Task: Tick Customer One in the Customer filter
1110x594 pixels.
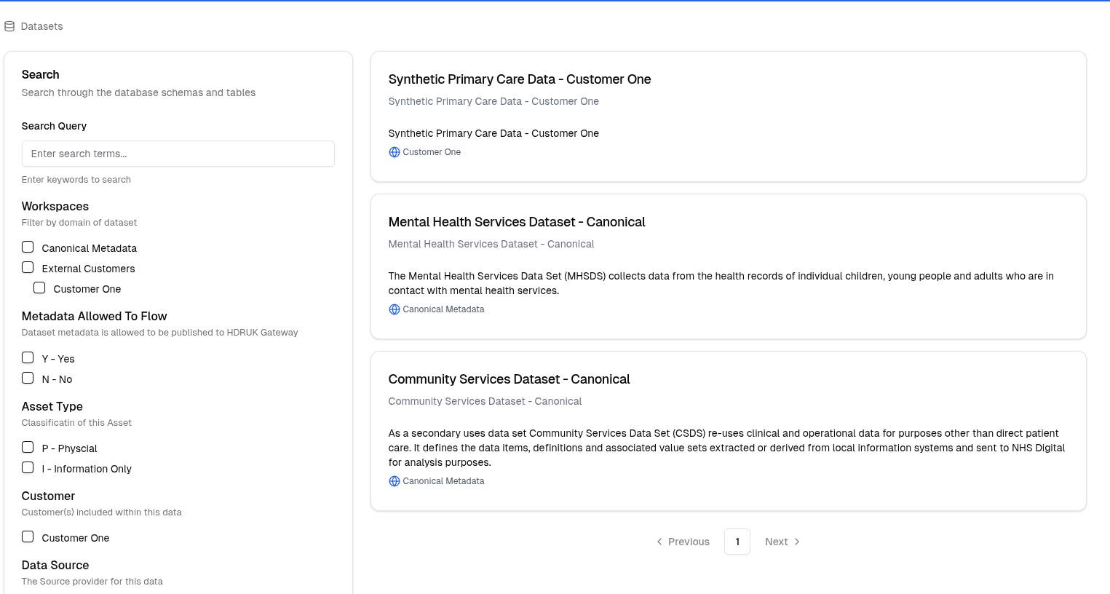Action: coord(28,537)
